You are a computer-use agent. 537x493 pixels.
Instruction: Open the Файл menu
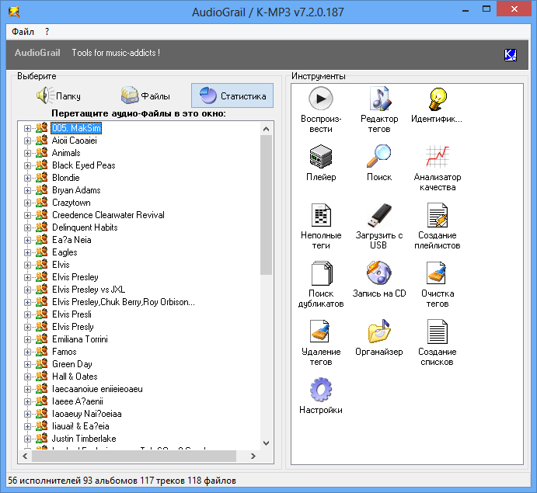(x=23, y=32)
